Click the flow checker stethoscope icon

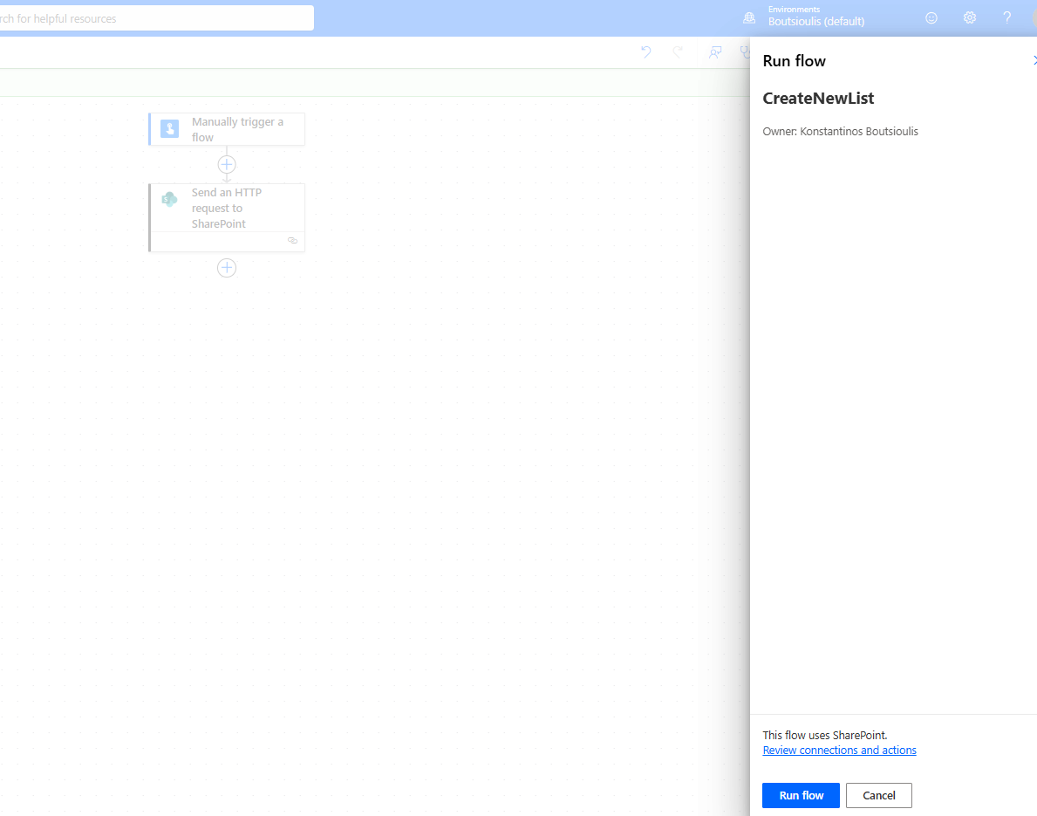coord(744,52)
